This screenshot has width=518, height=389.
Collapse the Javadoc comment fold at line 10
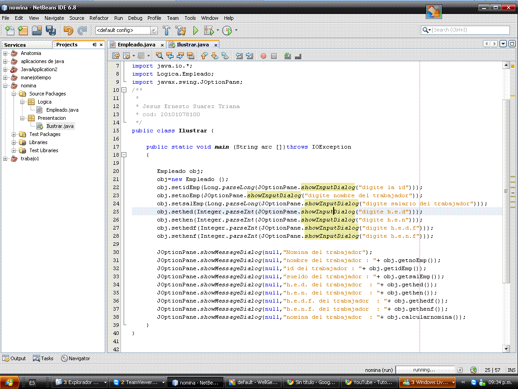124,90
